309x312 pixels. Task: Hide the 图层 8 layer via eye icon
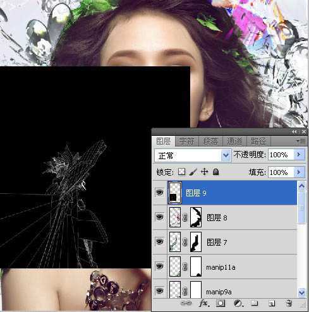click(x=159, y=217)
